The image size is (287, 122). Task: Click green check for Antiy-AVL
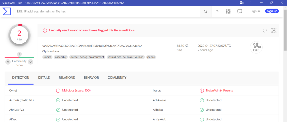pyautogui.click(x=202, y=119)
